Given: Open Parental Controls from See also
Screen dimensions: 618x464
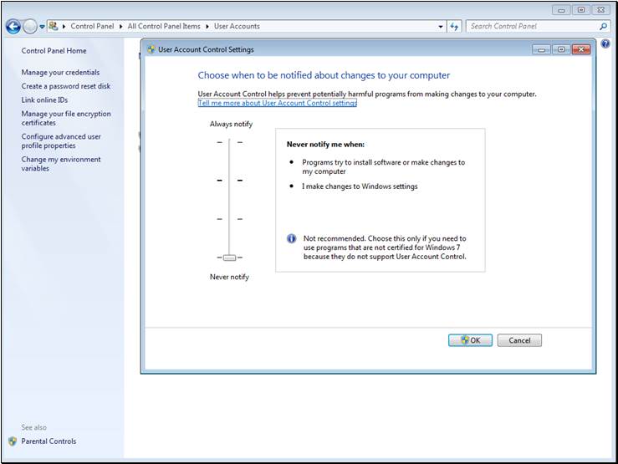Looking at the screenshot, I should [x=49, y=441].
